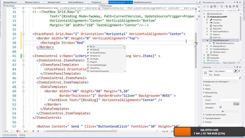The height and width of the screenshot is (138, 245).
Task: Click the IntelliSense list down scroll arrow
Action: point(124,71)
